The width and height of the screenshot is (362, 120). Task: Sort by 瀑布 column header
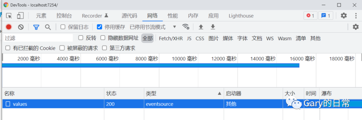click(x=341, y=93)
